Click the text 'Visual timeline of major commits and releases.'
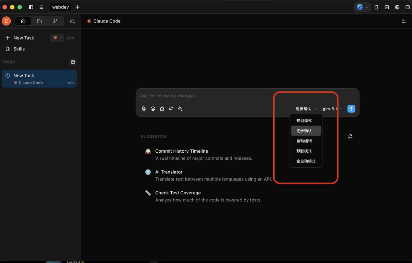 [204, 158]
